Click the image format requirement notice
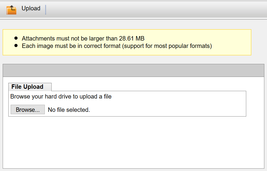This screenshot has width=267, height=171. [x=117, y=46]
